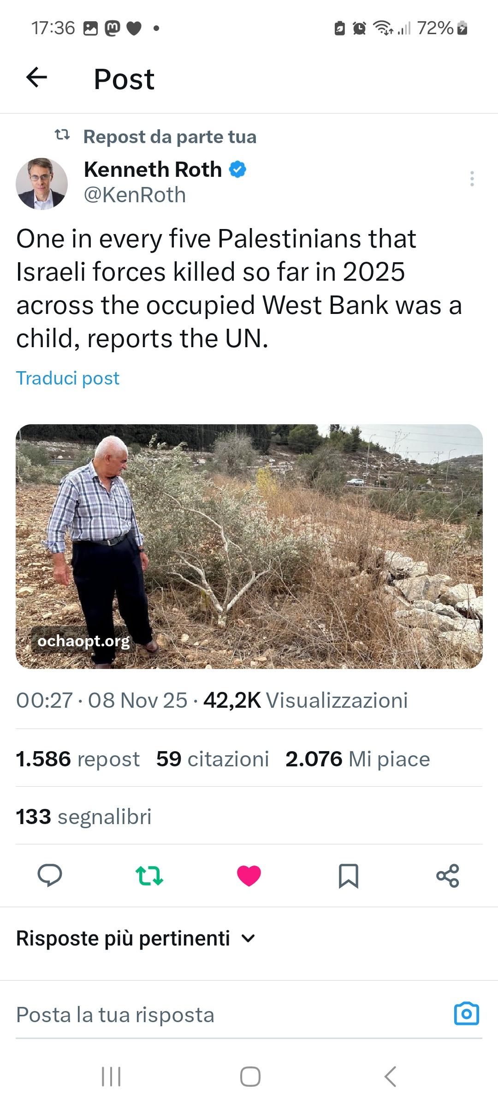This screenshot has height=1108, width=498.
Task: View the 1.586 repost list
Action: pyautogui.click(x=77, y=759)
